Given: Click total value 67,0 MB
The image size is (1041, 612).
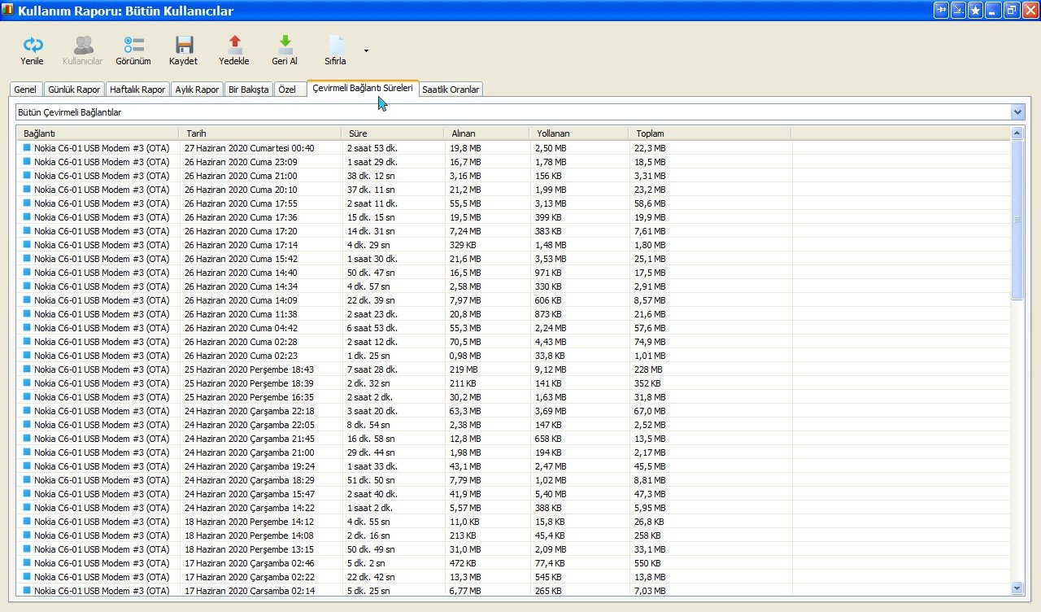Looking at the screenshot, I should click(x=651, y=411).
